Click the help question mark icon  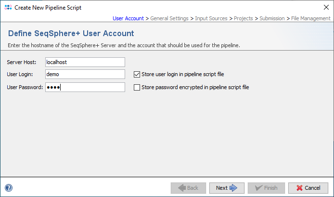8,188
